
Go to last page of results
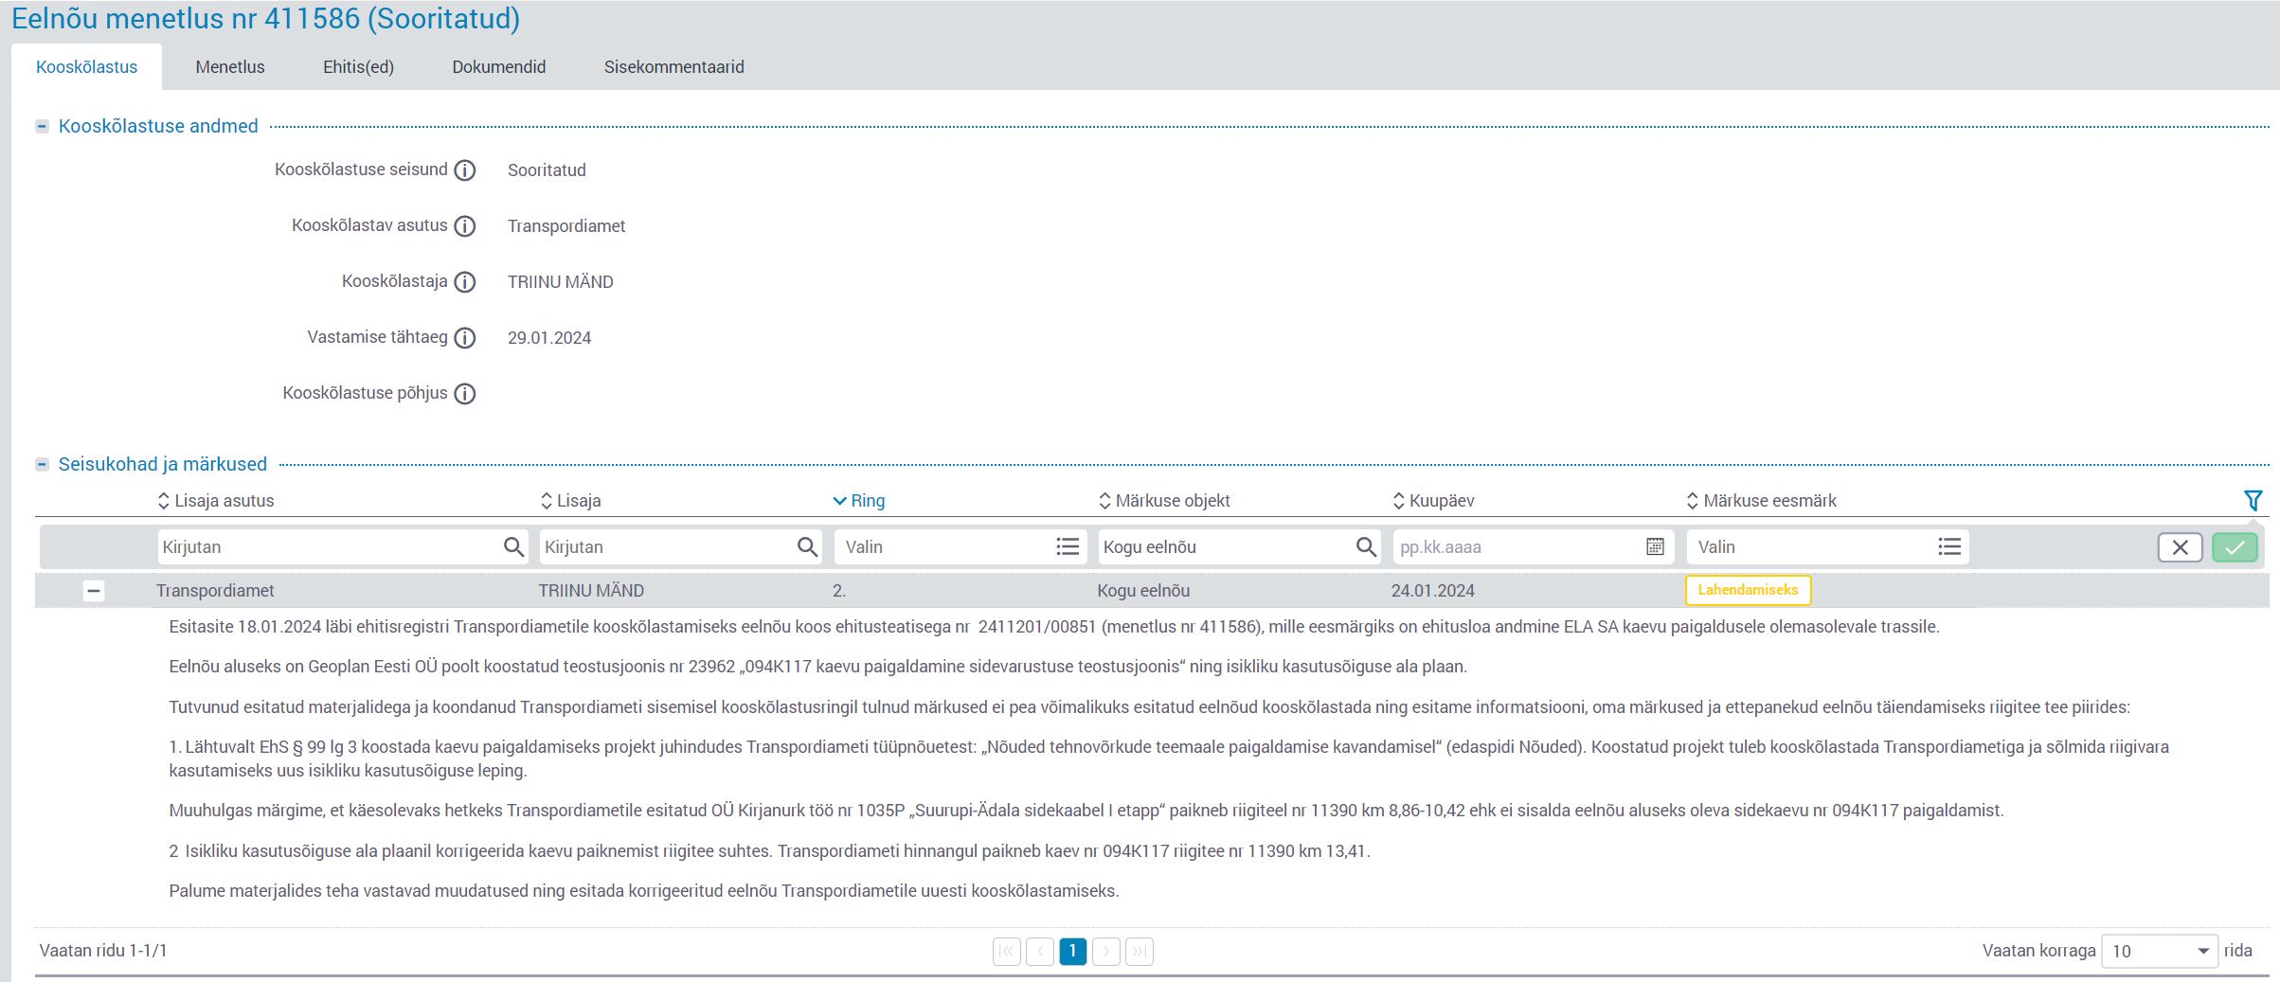pos(1140,951)
